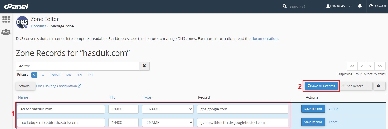The image size is (388, 129).
Task: Edit record field ghs.google.com
Action: (x=243, y=109)
